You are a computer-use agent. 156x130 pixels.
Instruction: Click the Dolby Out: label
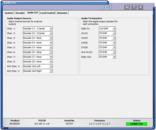click(86, 57)
